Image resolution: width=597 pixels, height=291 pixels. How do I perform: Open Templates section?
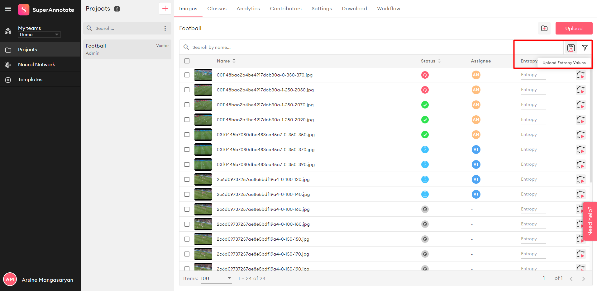coord(40,80)
